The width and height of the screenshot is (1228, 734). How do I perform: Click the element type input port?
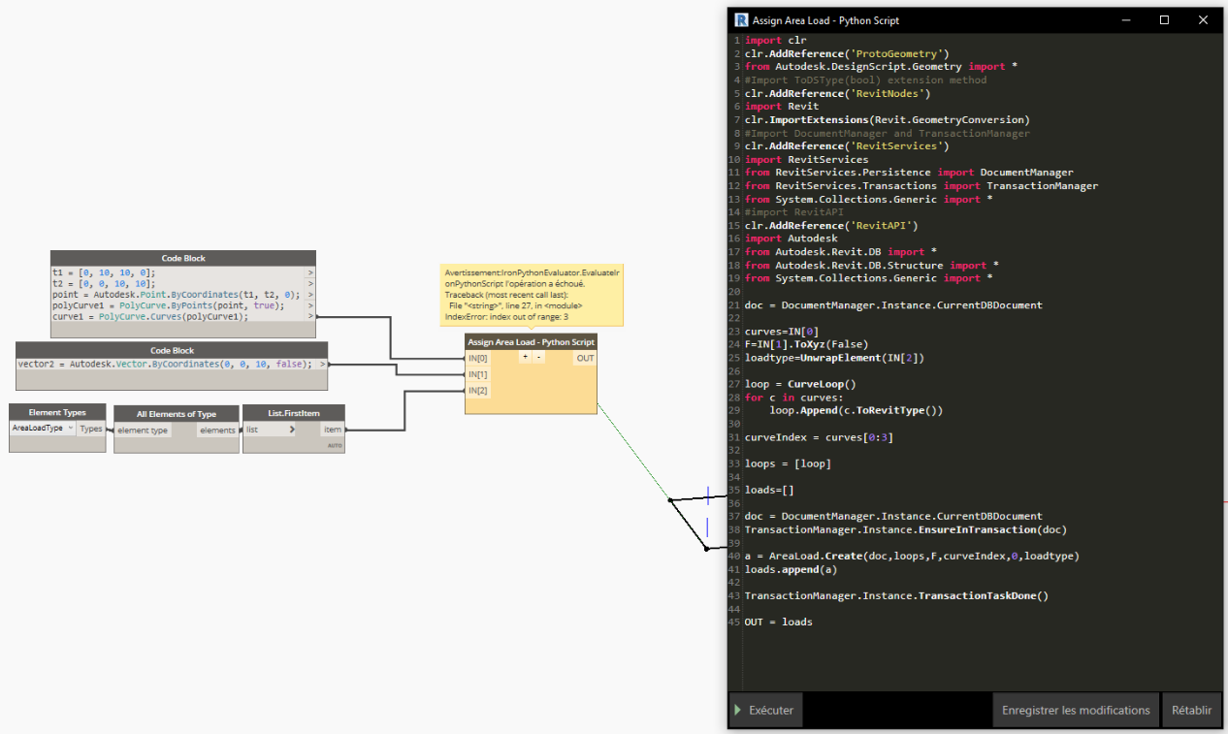143,431
